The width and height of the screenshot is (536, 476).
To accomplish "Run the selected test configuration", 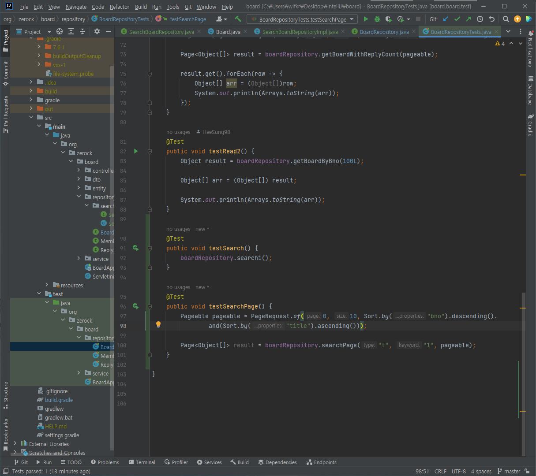I will (x=366, y=19).
